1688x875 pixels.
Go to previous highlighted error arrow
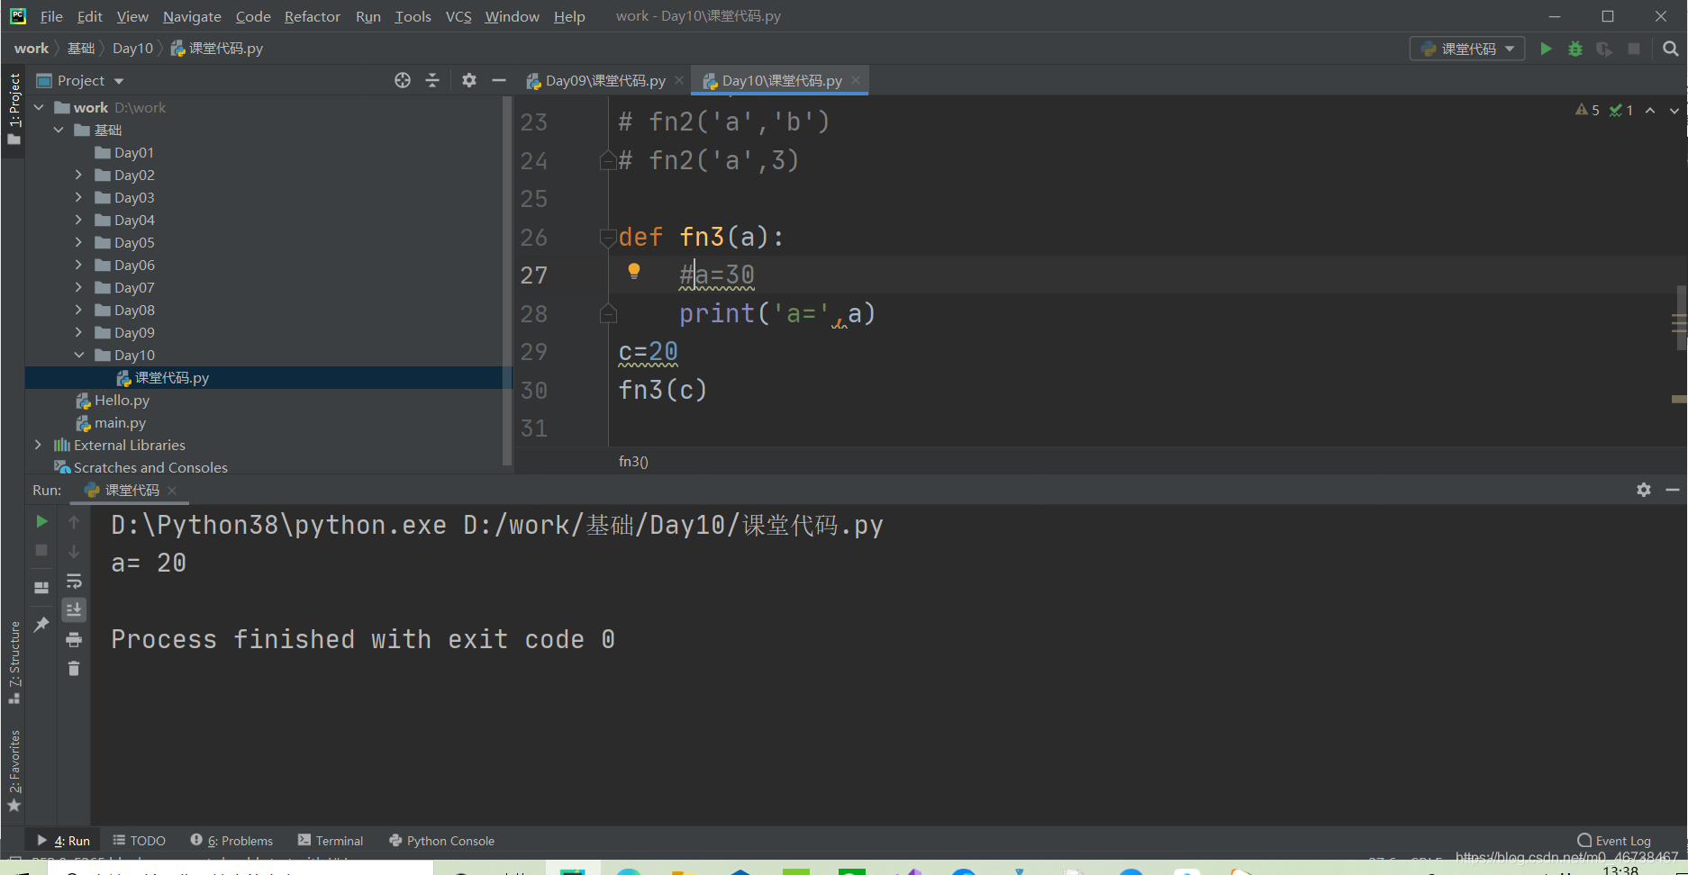(x=1650, y=110)
